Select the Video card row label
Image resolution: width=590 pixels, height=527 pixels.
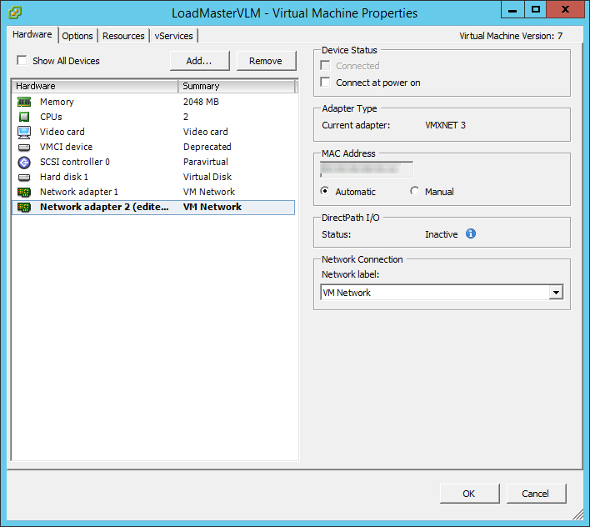62,132
